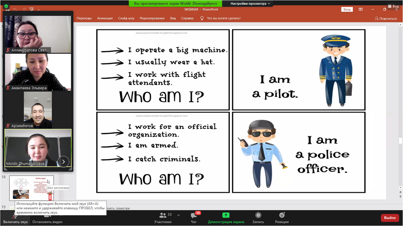Expand the chevron next to Участники
Viewport: 403px width, 226px height.
tap(178, 215)
